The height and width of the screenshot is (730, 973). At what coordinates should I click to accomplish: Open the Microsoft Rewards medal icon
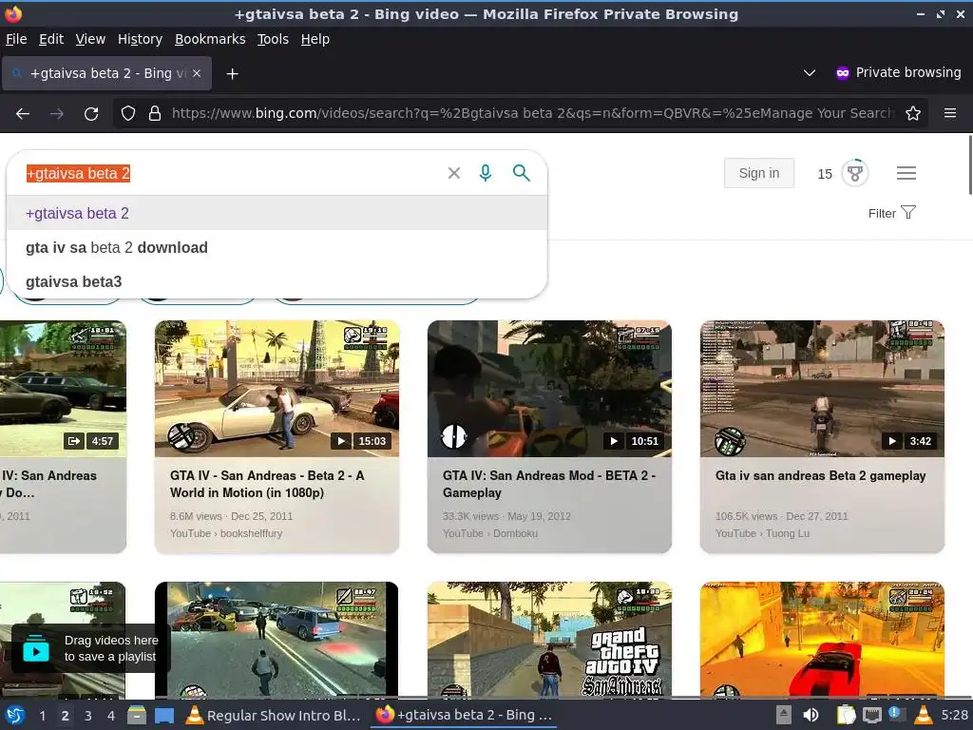[x=854, y=173]
